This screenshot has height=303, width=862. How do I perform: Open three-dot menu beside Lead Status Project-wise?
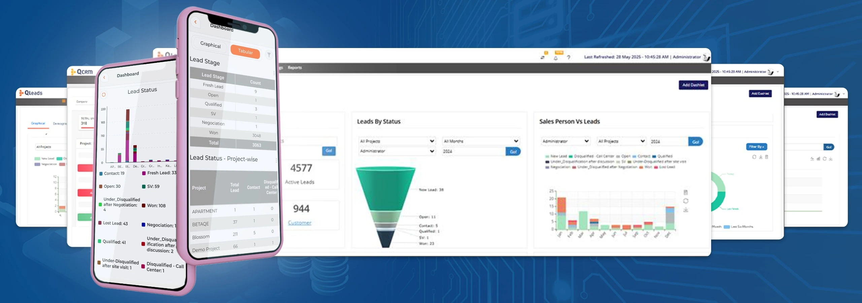click(276, 161)
